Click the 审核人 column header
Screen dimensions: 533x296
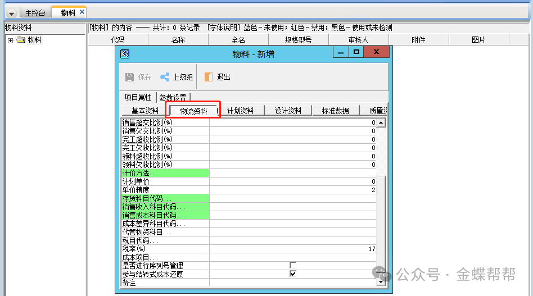click(x=359, y=40)
